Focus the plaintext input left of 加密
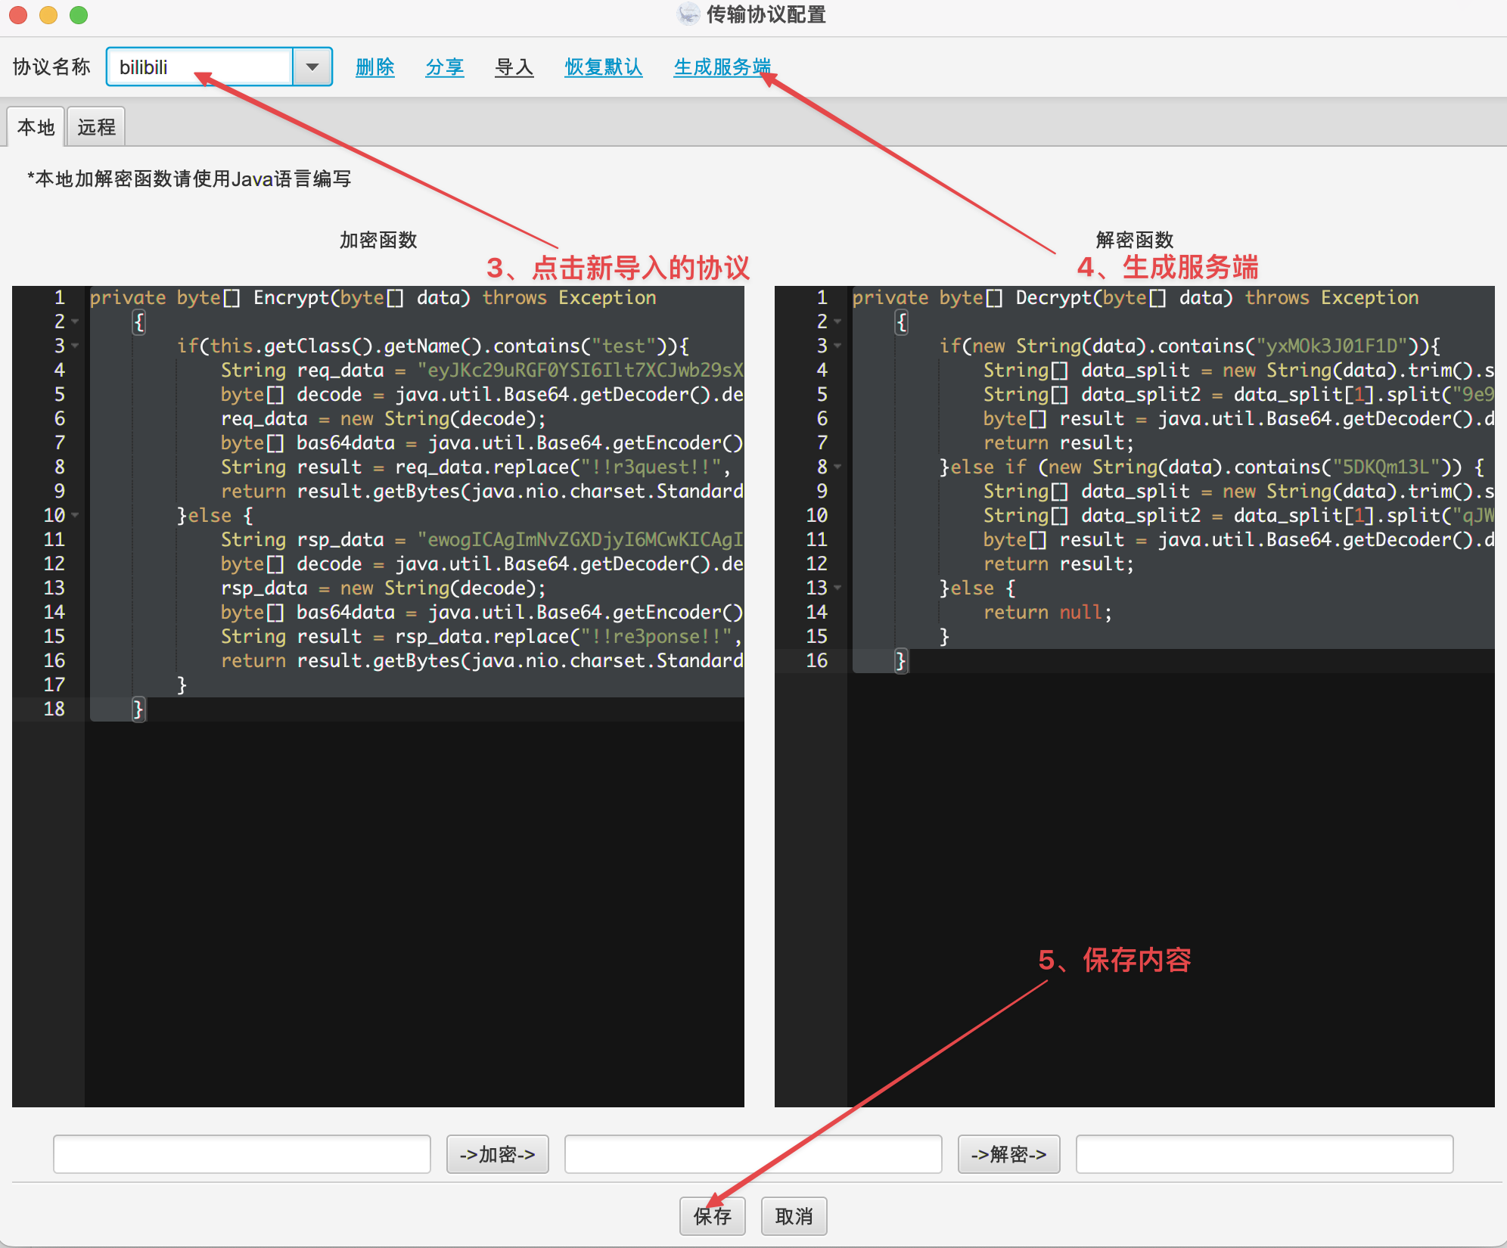This screenshot has height=1248, width=1507. [241, 1154]
